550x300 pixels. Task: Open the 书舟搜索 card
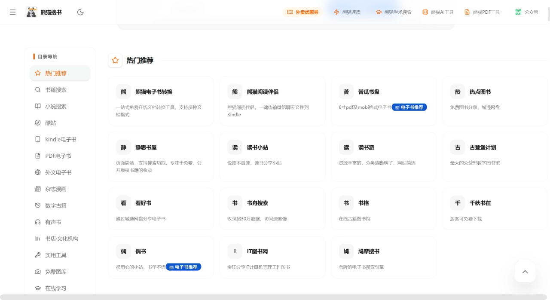[272, 209]
